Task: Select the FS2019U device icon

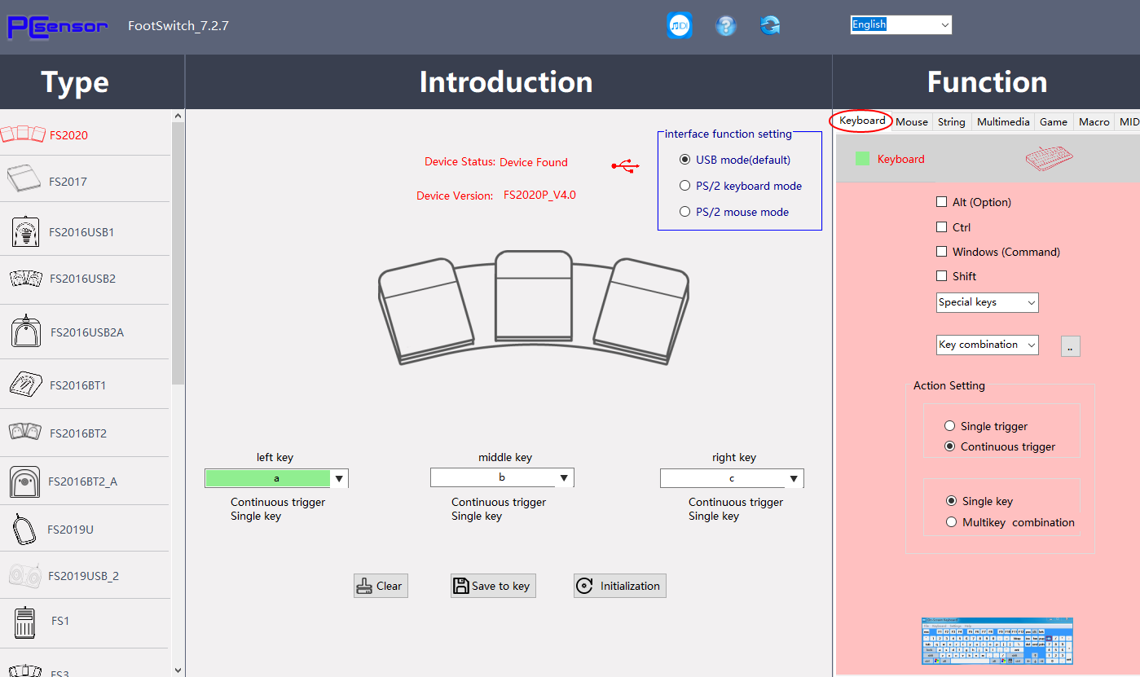Action: click(x=25, y=529)
